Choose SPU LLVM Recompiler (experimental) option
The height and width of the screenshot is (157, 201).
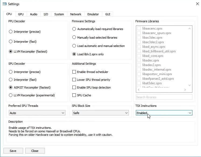point(11,95)
